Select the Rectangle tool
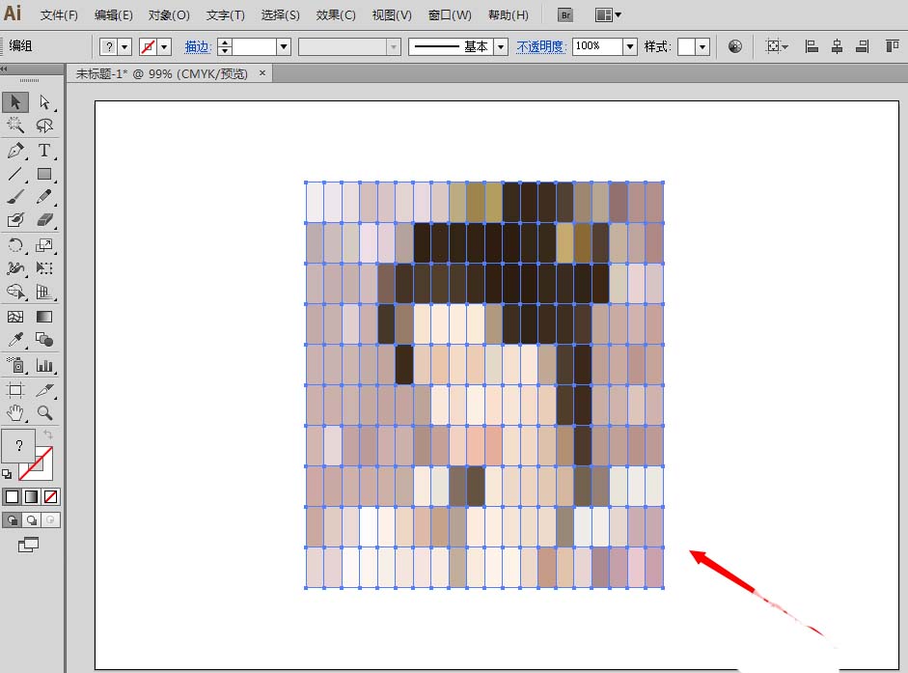The height and width of the screenshot is (673, 908). point(44,174)
